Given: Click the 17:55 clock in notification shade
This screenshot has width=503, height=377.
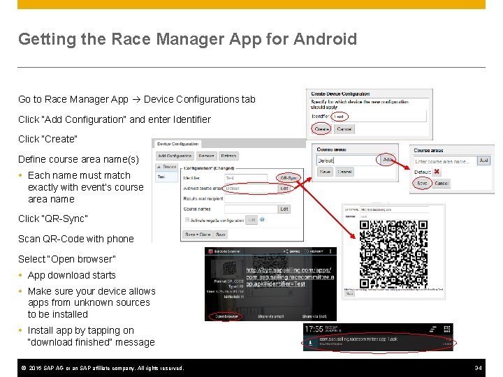Looking at the screenshot, I should [314, 329].
